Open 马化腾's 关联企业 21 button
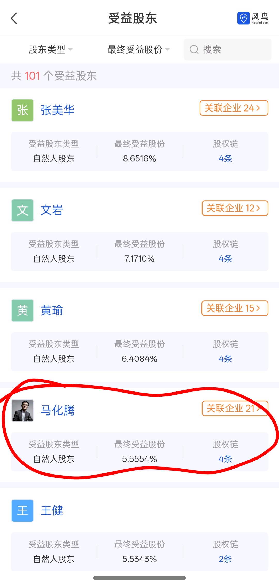Viewport: 279px width, 585px height. point(235,409)
